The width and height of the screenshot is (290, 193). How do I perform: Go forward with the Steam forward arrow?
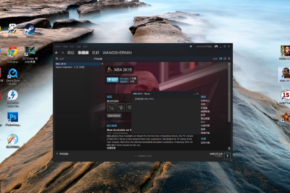coord(62,53)
